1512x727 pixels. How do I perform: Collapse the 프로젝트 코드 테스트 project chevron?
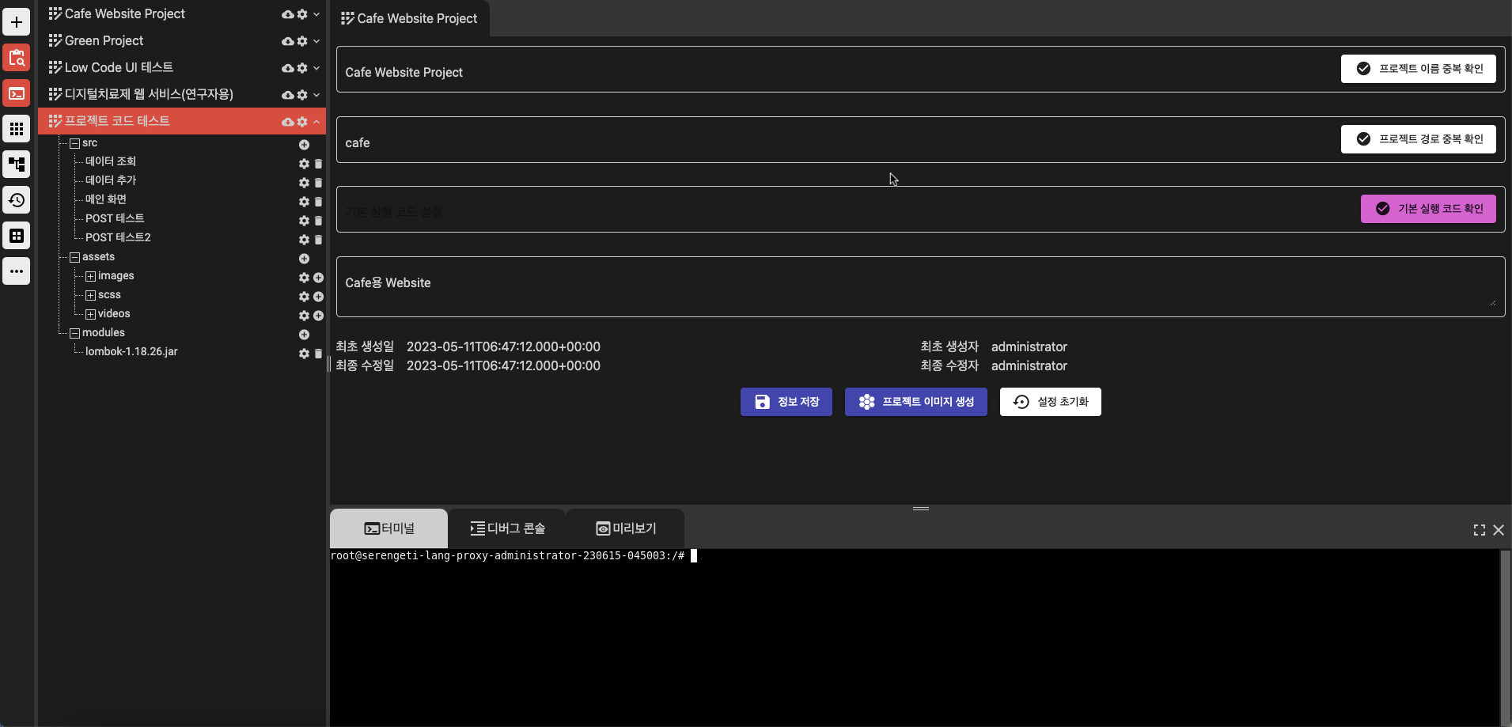point(316,122)
